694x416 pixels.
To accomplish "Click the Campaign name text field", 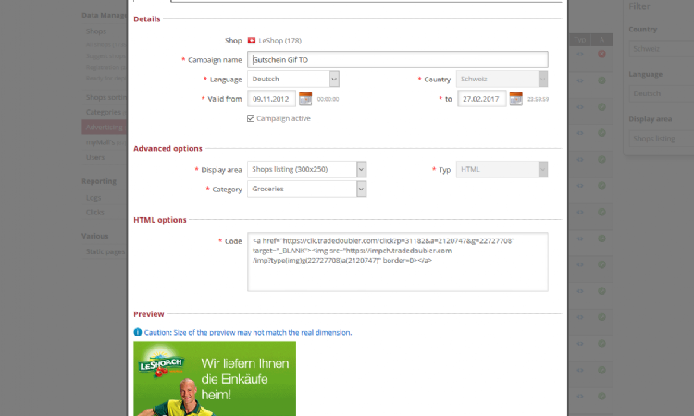I will [397, 59].
